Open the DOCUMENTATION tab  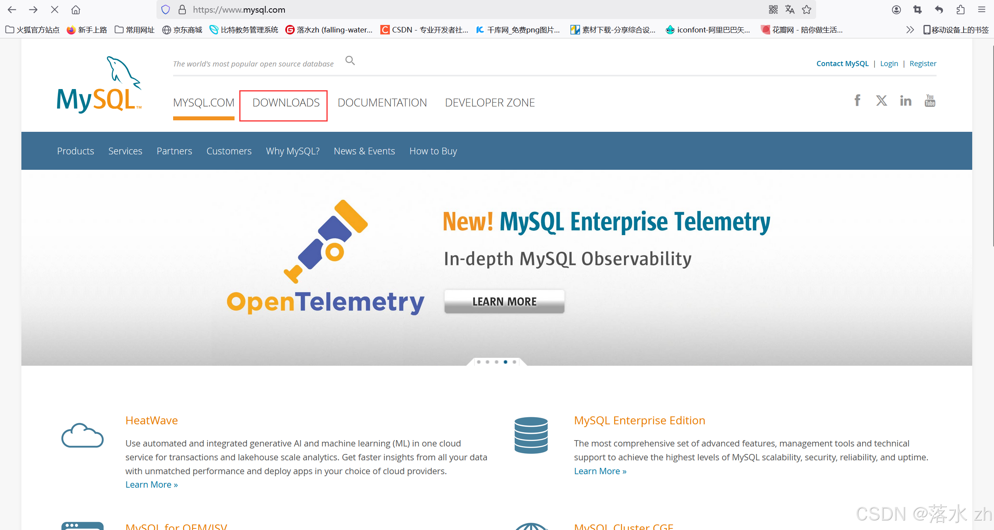tap(382, 103)
